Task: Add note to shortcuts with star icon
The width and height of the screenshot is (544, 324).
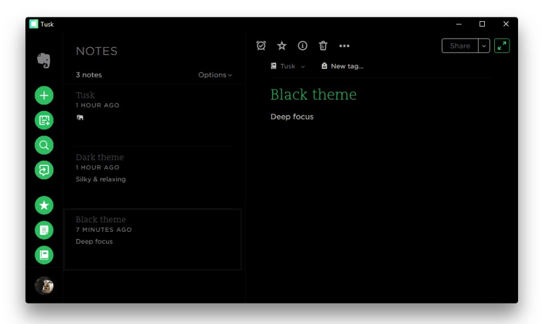Action: pyautogui.click(x=282, y=45)
